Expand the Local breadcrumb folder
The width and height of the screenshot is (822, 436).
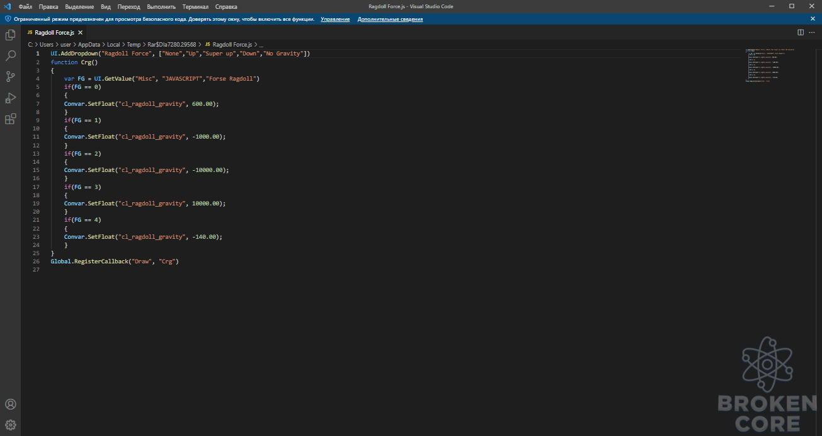click(x=113, y=45)
